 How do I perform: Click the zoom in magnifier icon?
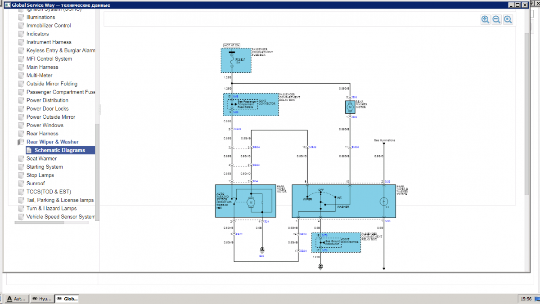[x=485, y=19]
